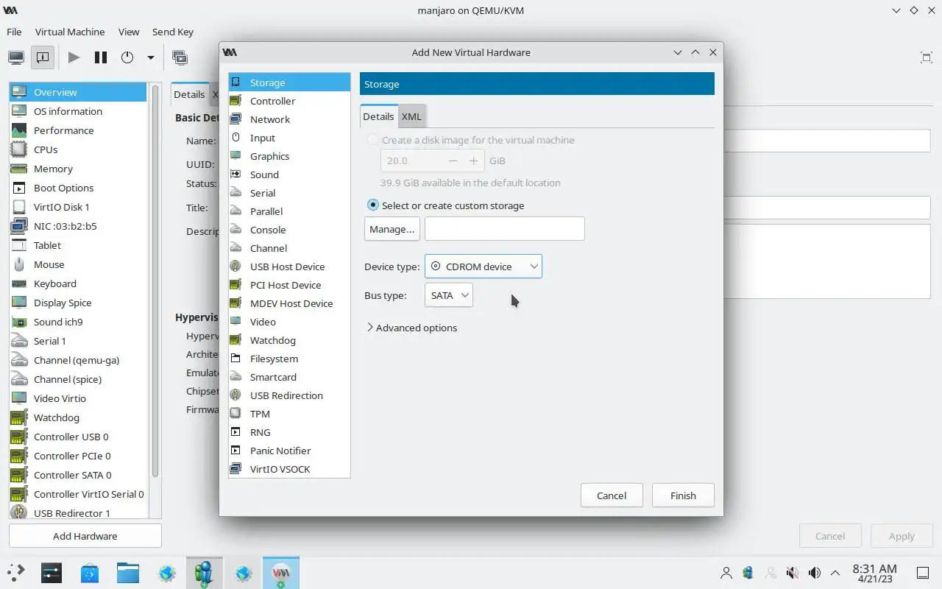Expand hidden system tray icons arrow
Viewport: 942px width, 589px height.
[835, 573]
